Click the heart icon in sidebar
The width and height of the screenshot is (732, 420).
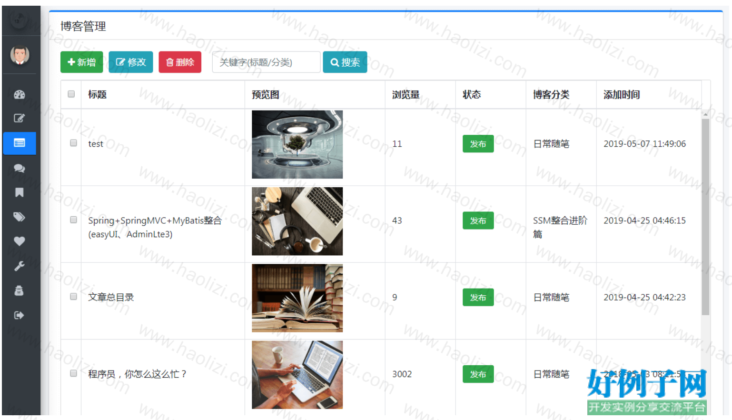(x=19, y=241)
